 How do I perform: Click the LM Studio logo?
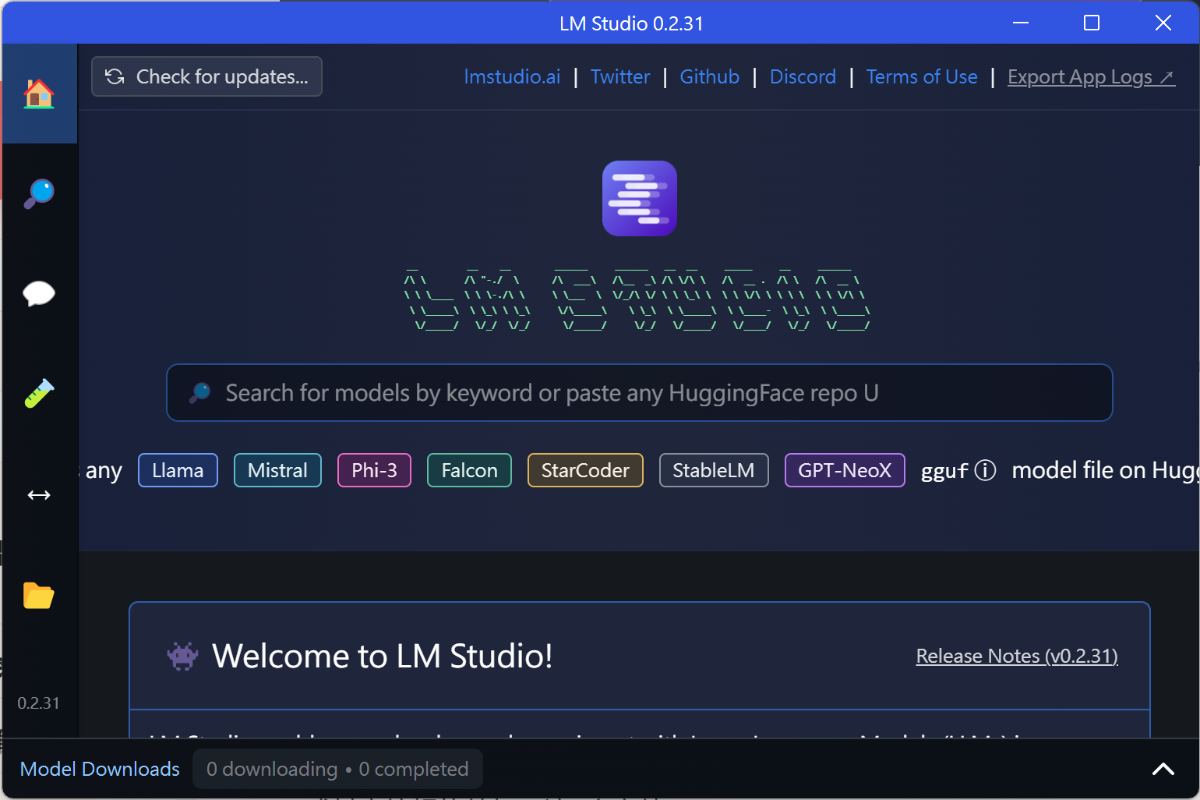(640, 198)
